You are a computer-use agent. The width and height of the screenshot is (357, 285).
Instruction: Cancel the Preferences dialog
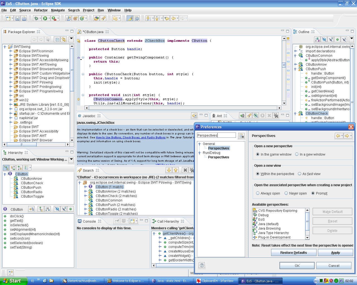pos(334,266)
